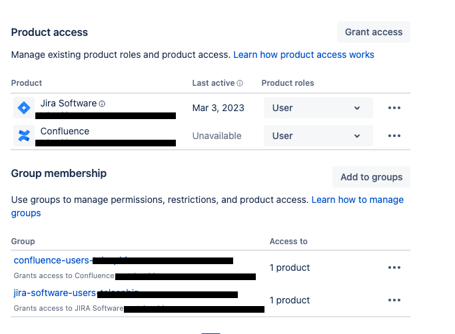The image size is (455, 334).
Task: Click Grants access to JIRA Software description
Action: 69,308
